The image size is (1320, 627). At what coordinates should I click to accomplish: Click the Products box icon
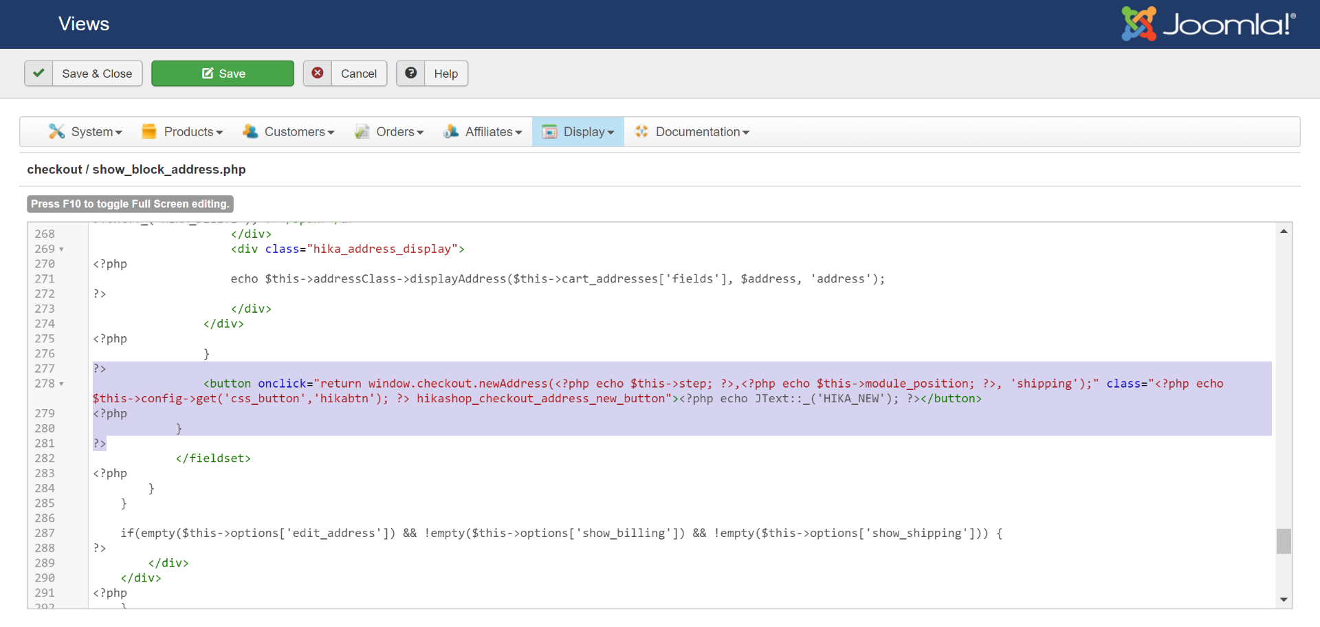click(x=148, y=131)
